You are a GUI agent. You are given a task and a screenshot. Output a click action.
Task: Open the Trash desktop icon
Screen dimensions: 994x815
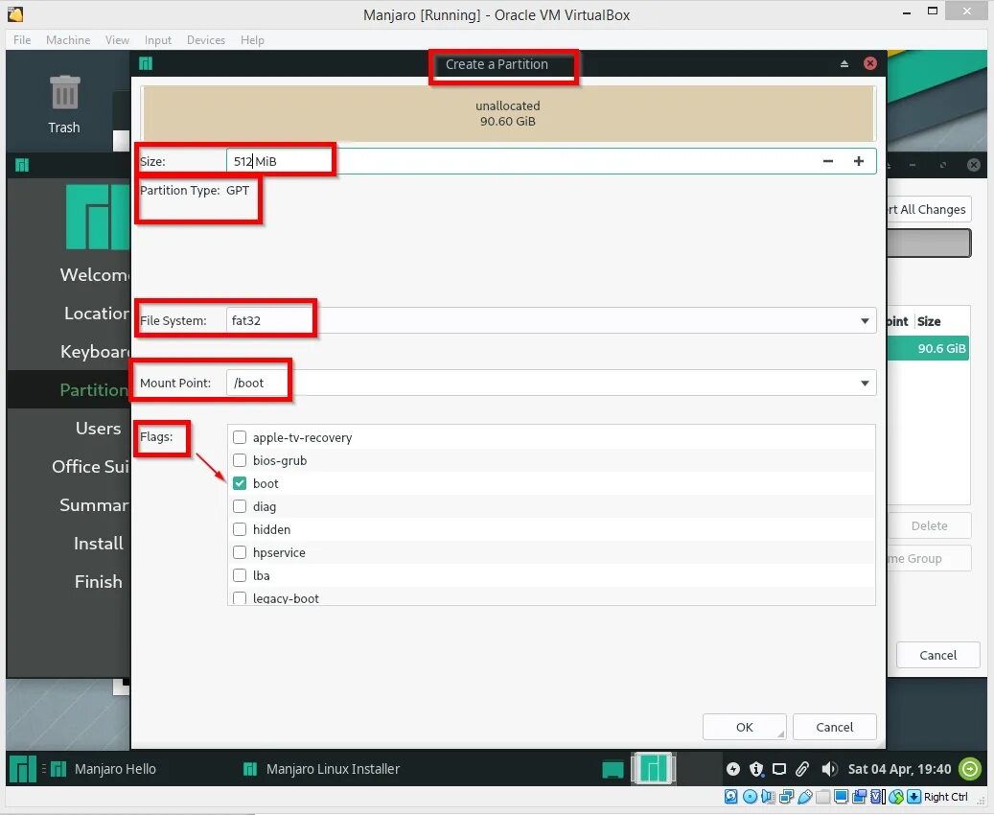[x=64, y=105]
